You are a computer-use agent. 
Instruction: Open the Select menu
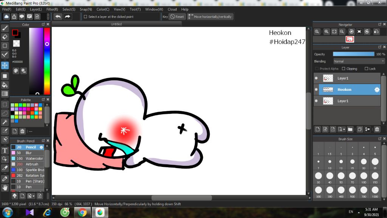click(69, 9)
